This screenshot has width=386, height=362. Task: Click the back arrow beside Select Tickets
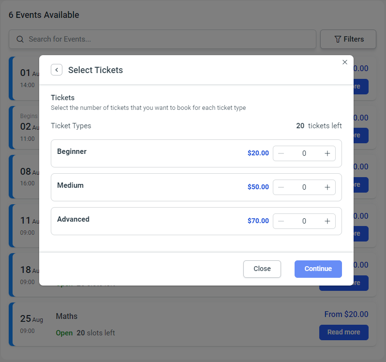(57, 70)
